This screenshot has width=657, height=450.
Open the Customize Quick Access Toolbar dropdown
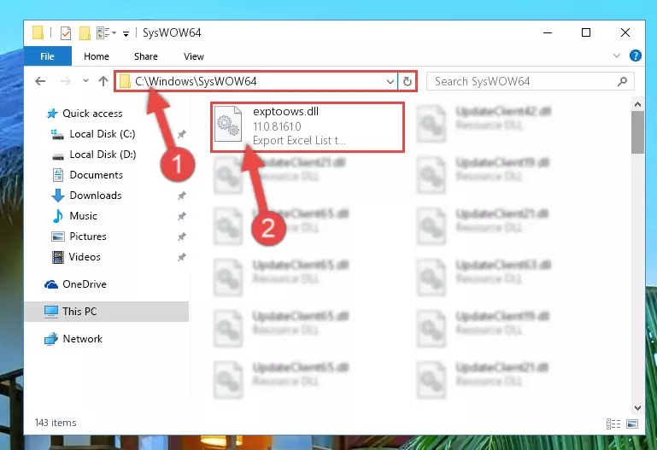click(126, 33)
